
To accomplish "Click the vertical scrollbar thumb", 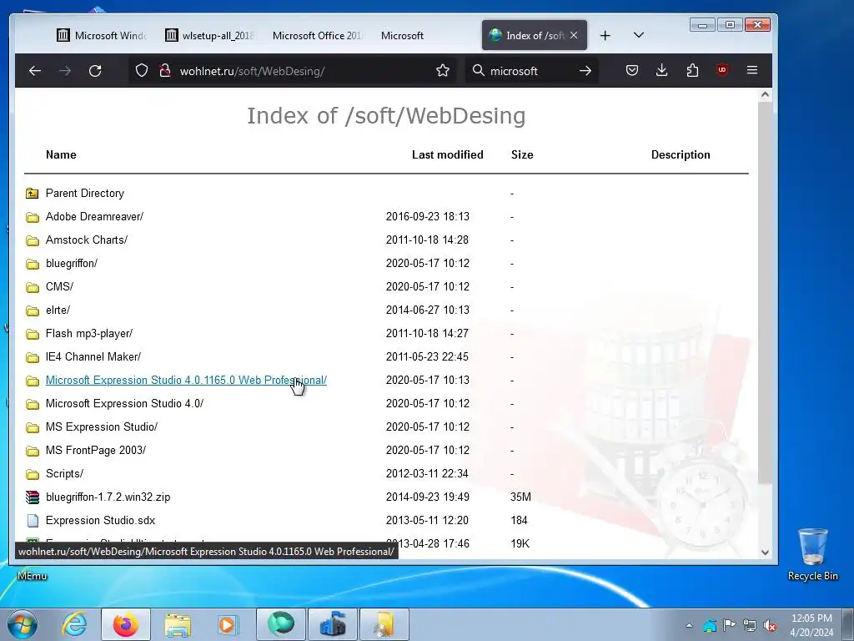I will (765, 291).
